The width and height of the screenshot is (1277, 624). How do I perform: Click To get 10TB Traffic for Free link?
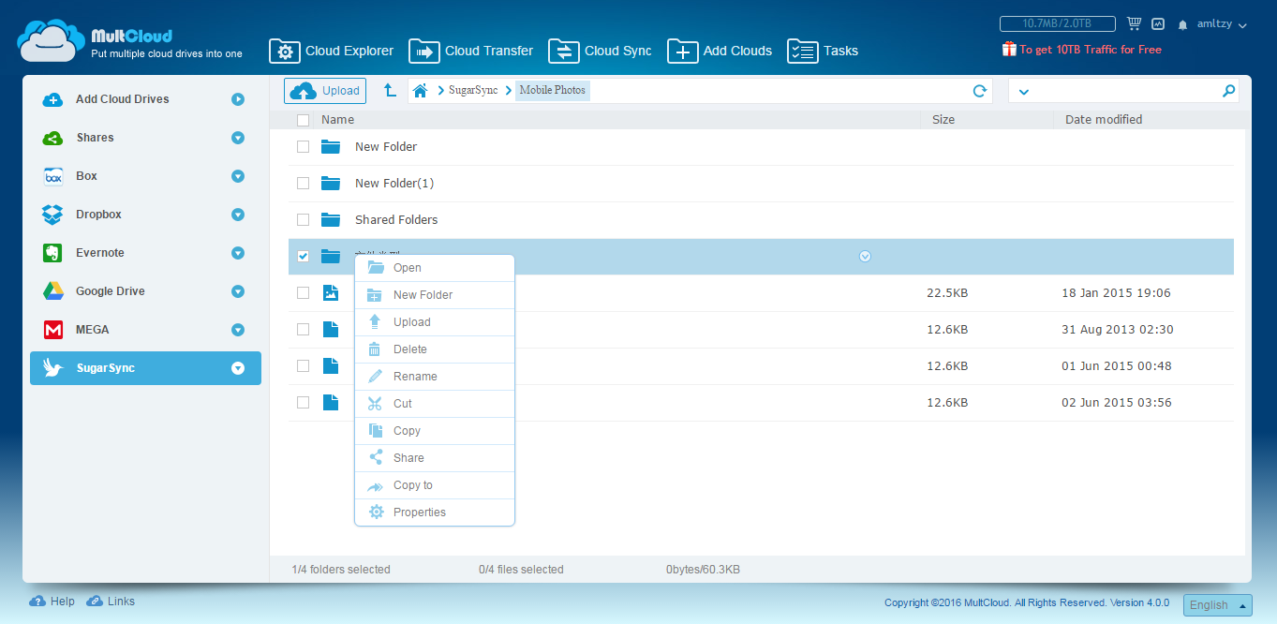coord(1090,50)
